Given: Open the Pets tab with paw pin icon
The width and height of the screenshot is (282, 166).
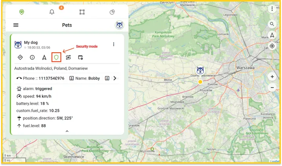Looking at the screenshot, I should pyautogui.click(x=22, y=12).
